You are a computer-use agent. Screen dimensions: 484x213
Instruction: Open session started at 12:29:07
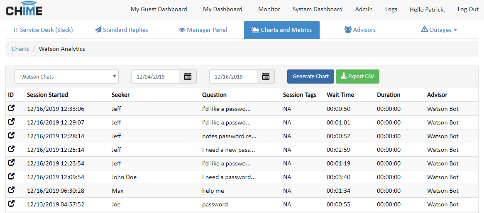[11, 122]
